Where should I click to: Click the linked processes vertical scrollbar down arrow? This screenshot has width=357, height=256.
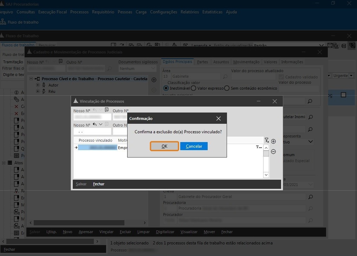click(266, 175)
